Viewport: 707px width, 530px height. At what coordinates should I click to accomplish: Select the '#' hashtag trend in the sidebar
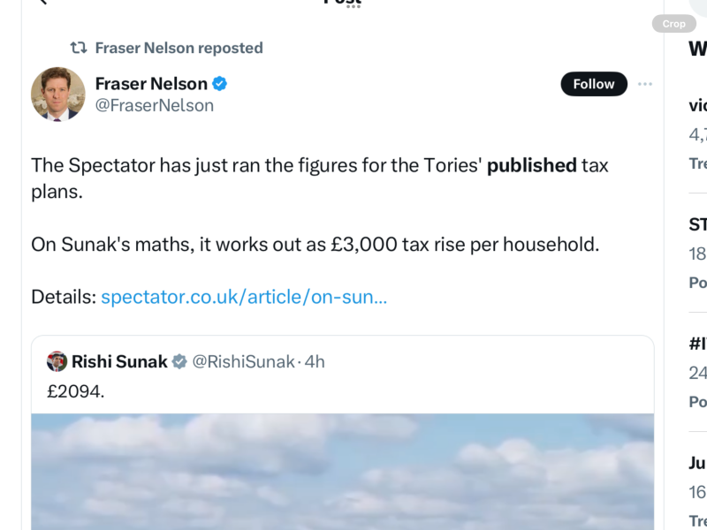tap(697, 344)
